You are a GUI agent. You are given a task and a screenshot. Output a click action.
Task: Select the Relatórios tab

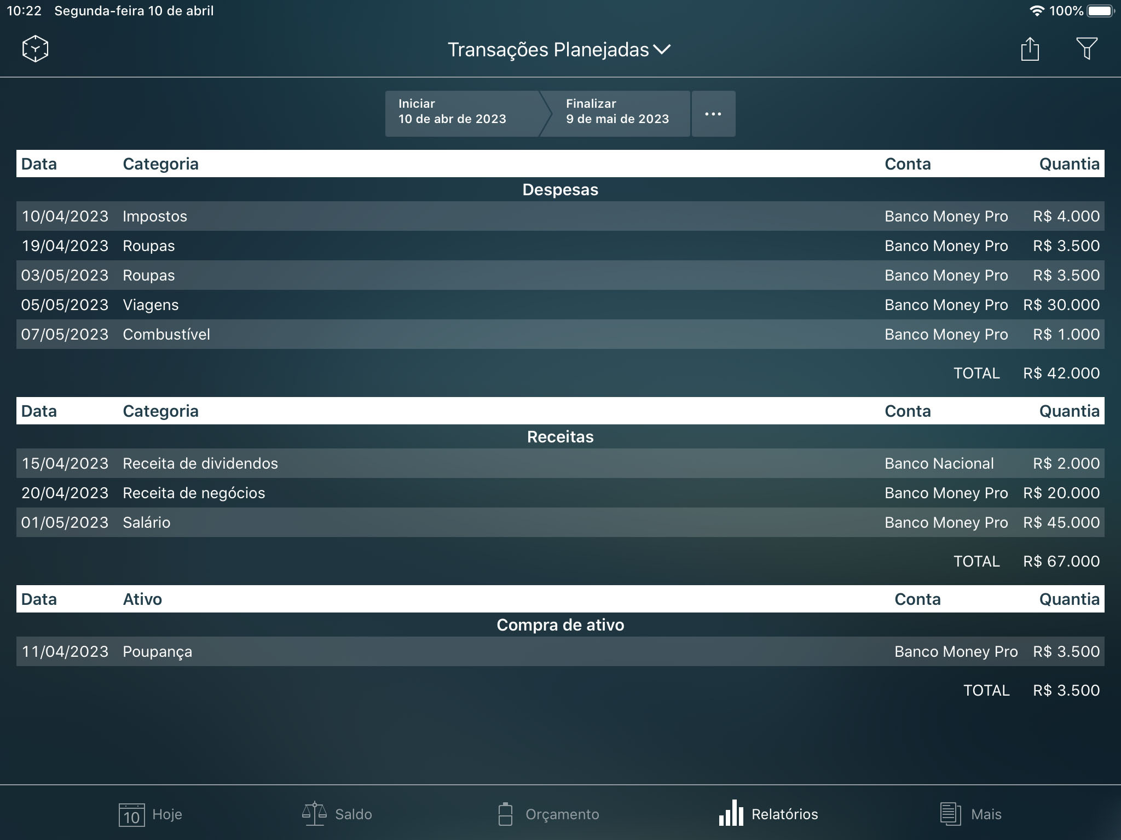768,814
